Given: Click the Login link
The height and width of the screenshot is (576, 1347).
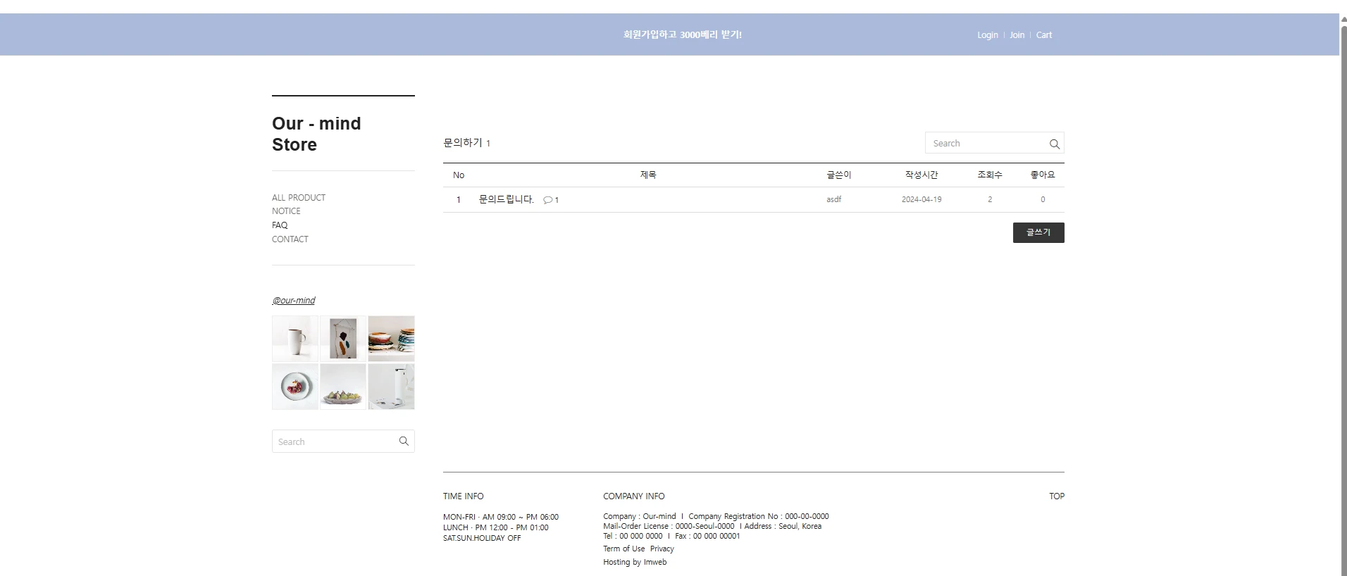Looking at the screenshot, I should coord(987,35).
